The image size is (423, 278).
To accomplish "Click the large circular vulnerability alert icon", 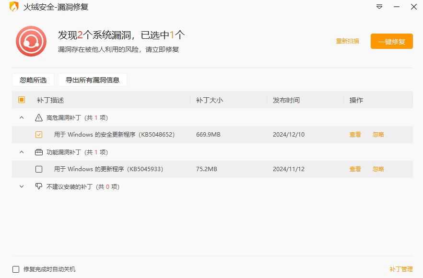I will (x=31, y=41).
